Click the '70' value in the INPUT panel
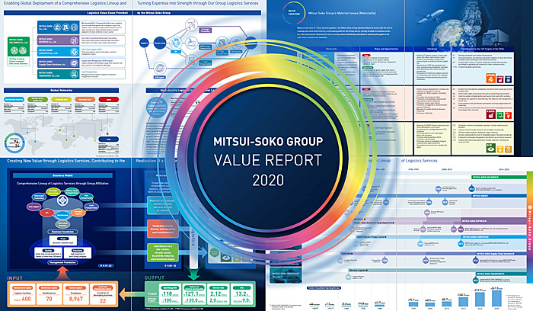 (x=49, y=299)
